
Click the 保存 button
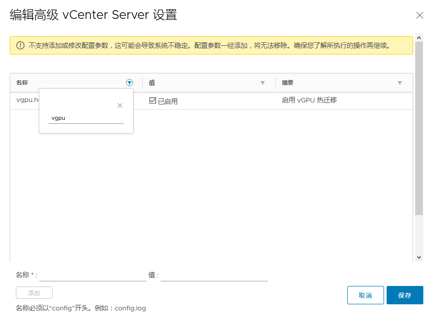(405, 295)
